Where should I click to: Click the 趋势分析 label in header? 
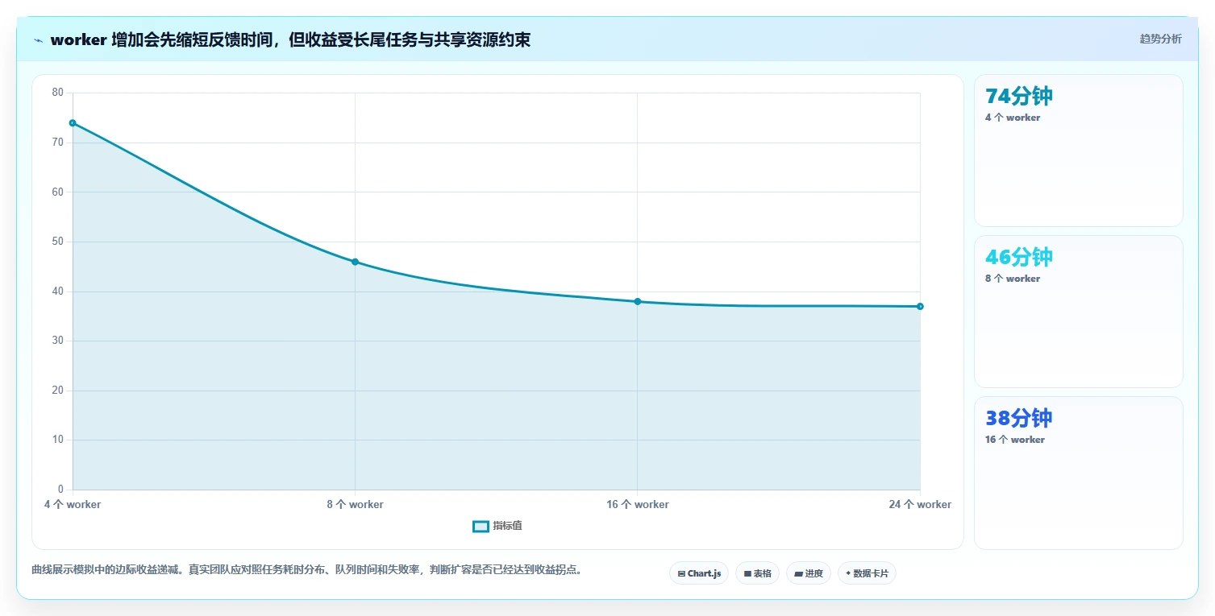point(1160,39)
